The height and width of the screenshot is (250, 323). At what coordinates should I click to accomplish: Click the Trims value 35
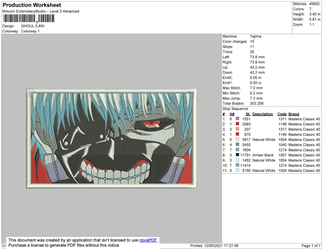click(x=252, y=52)
